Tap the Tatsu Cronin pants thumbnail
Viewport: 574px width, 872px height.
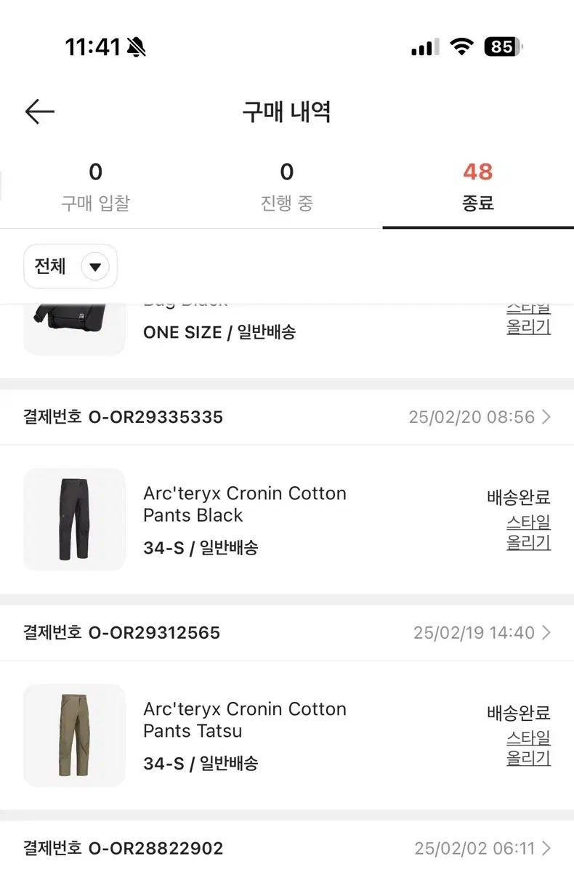coord(74,735)
